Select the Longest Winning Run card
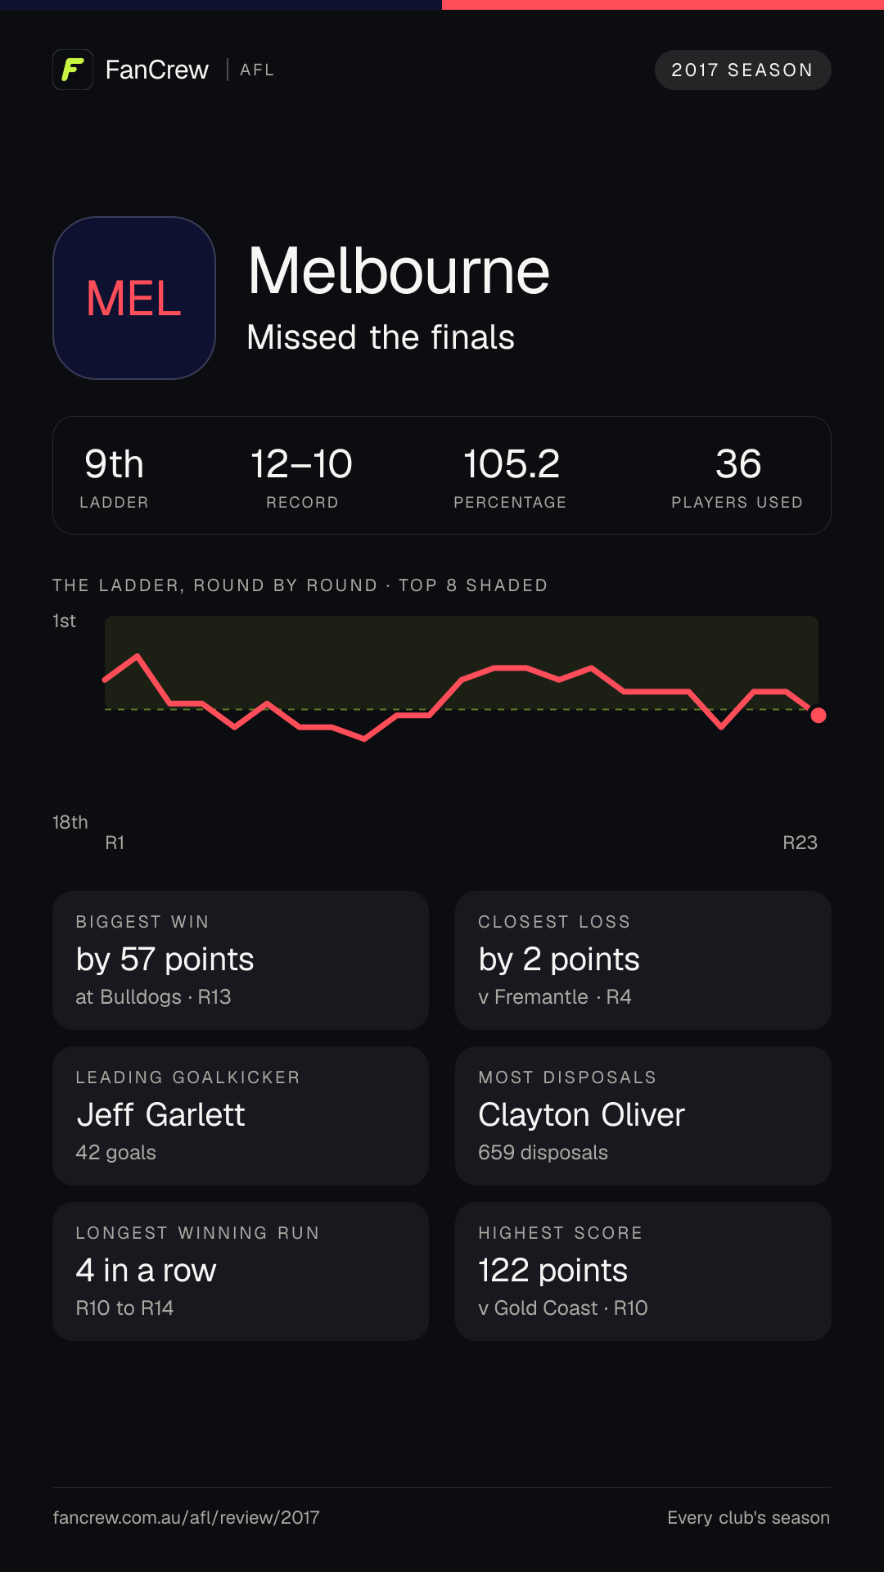Viewport: 884px width, 1572px height. [x=241, y=1272]
